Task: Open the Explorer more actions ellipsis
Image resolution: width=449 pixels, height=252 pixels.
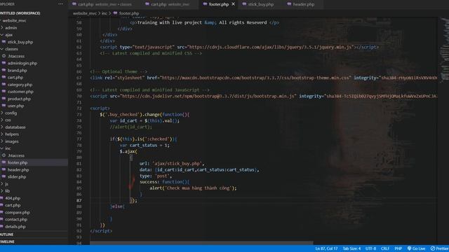Action: tap(60, 4)
